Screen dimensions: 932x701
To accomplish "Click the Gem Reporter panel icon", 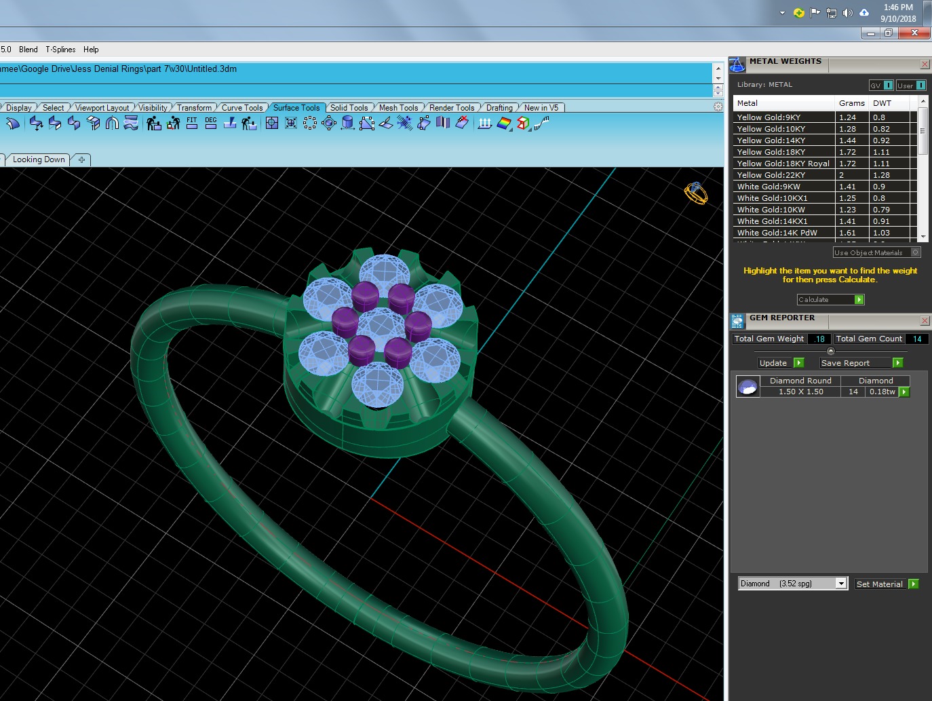I will 737,321.
